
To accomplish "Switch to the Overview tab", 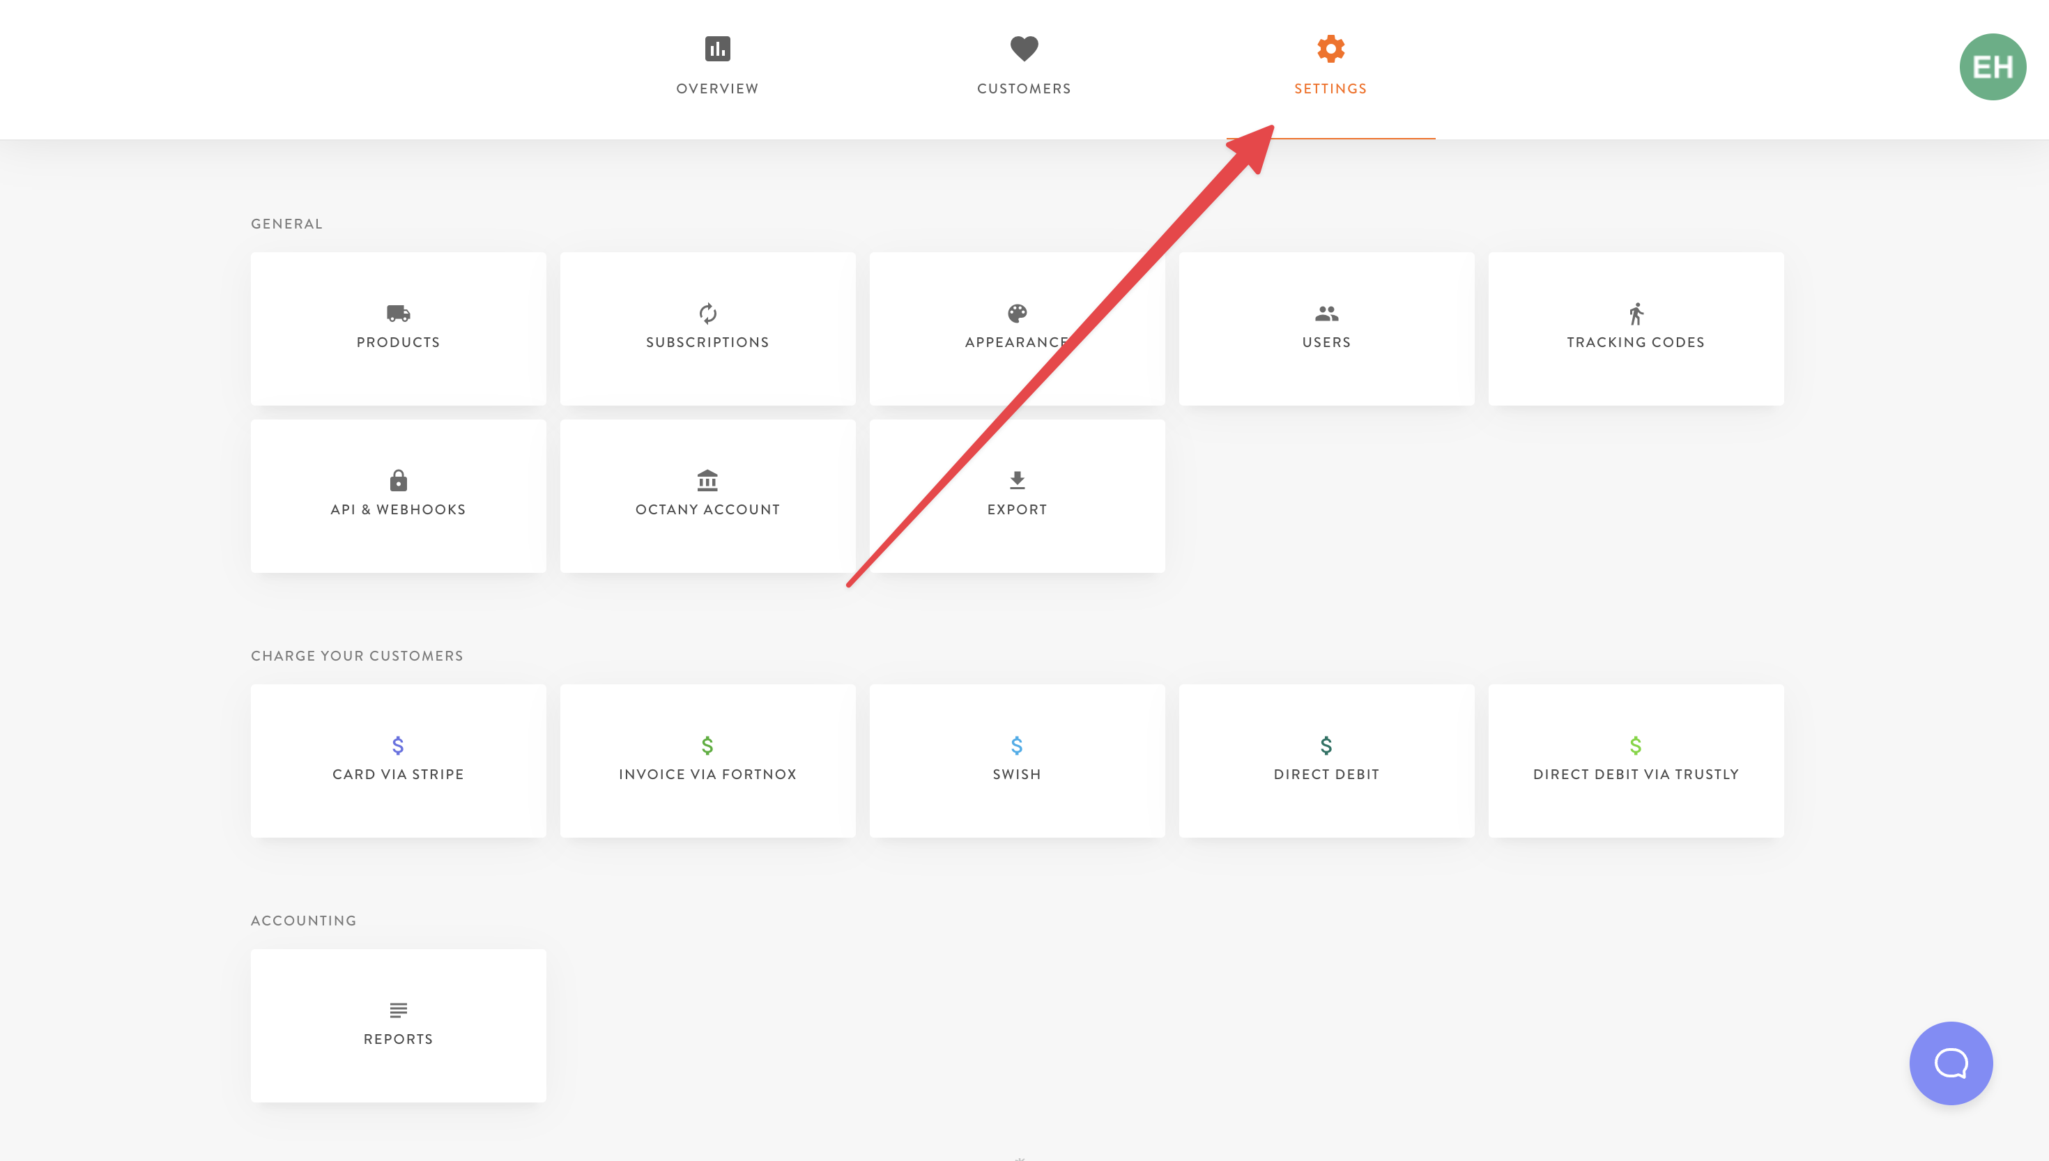I will [x=716, y=67].
